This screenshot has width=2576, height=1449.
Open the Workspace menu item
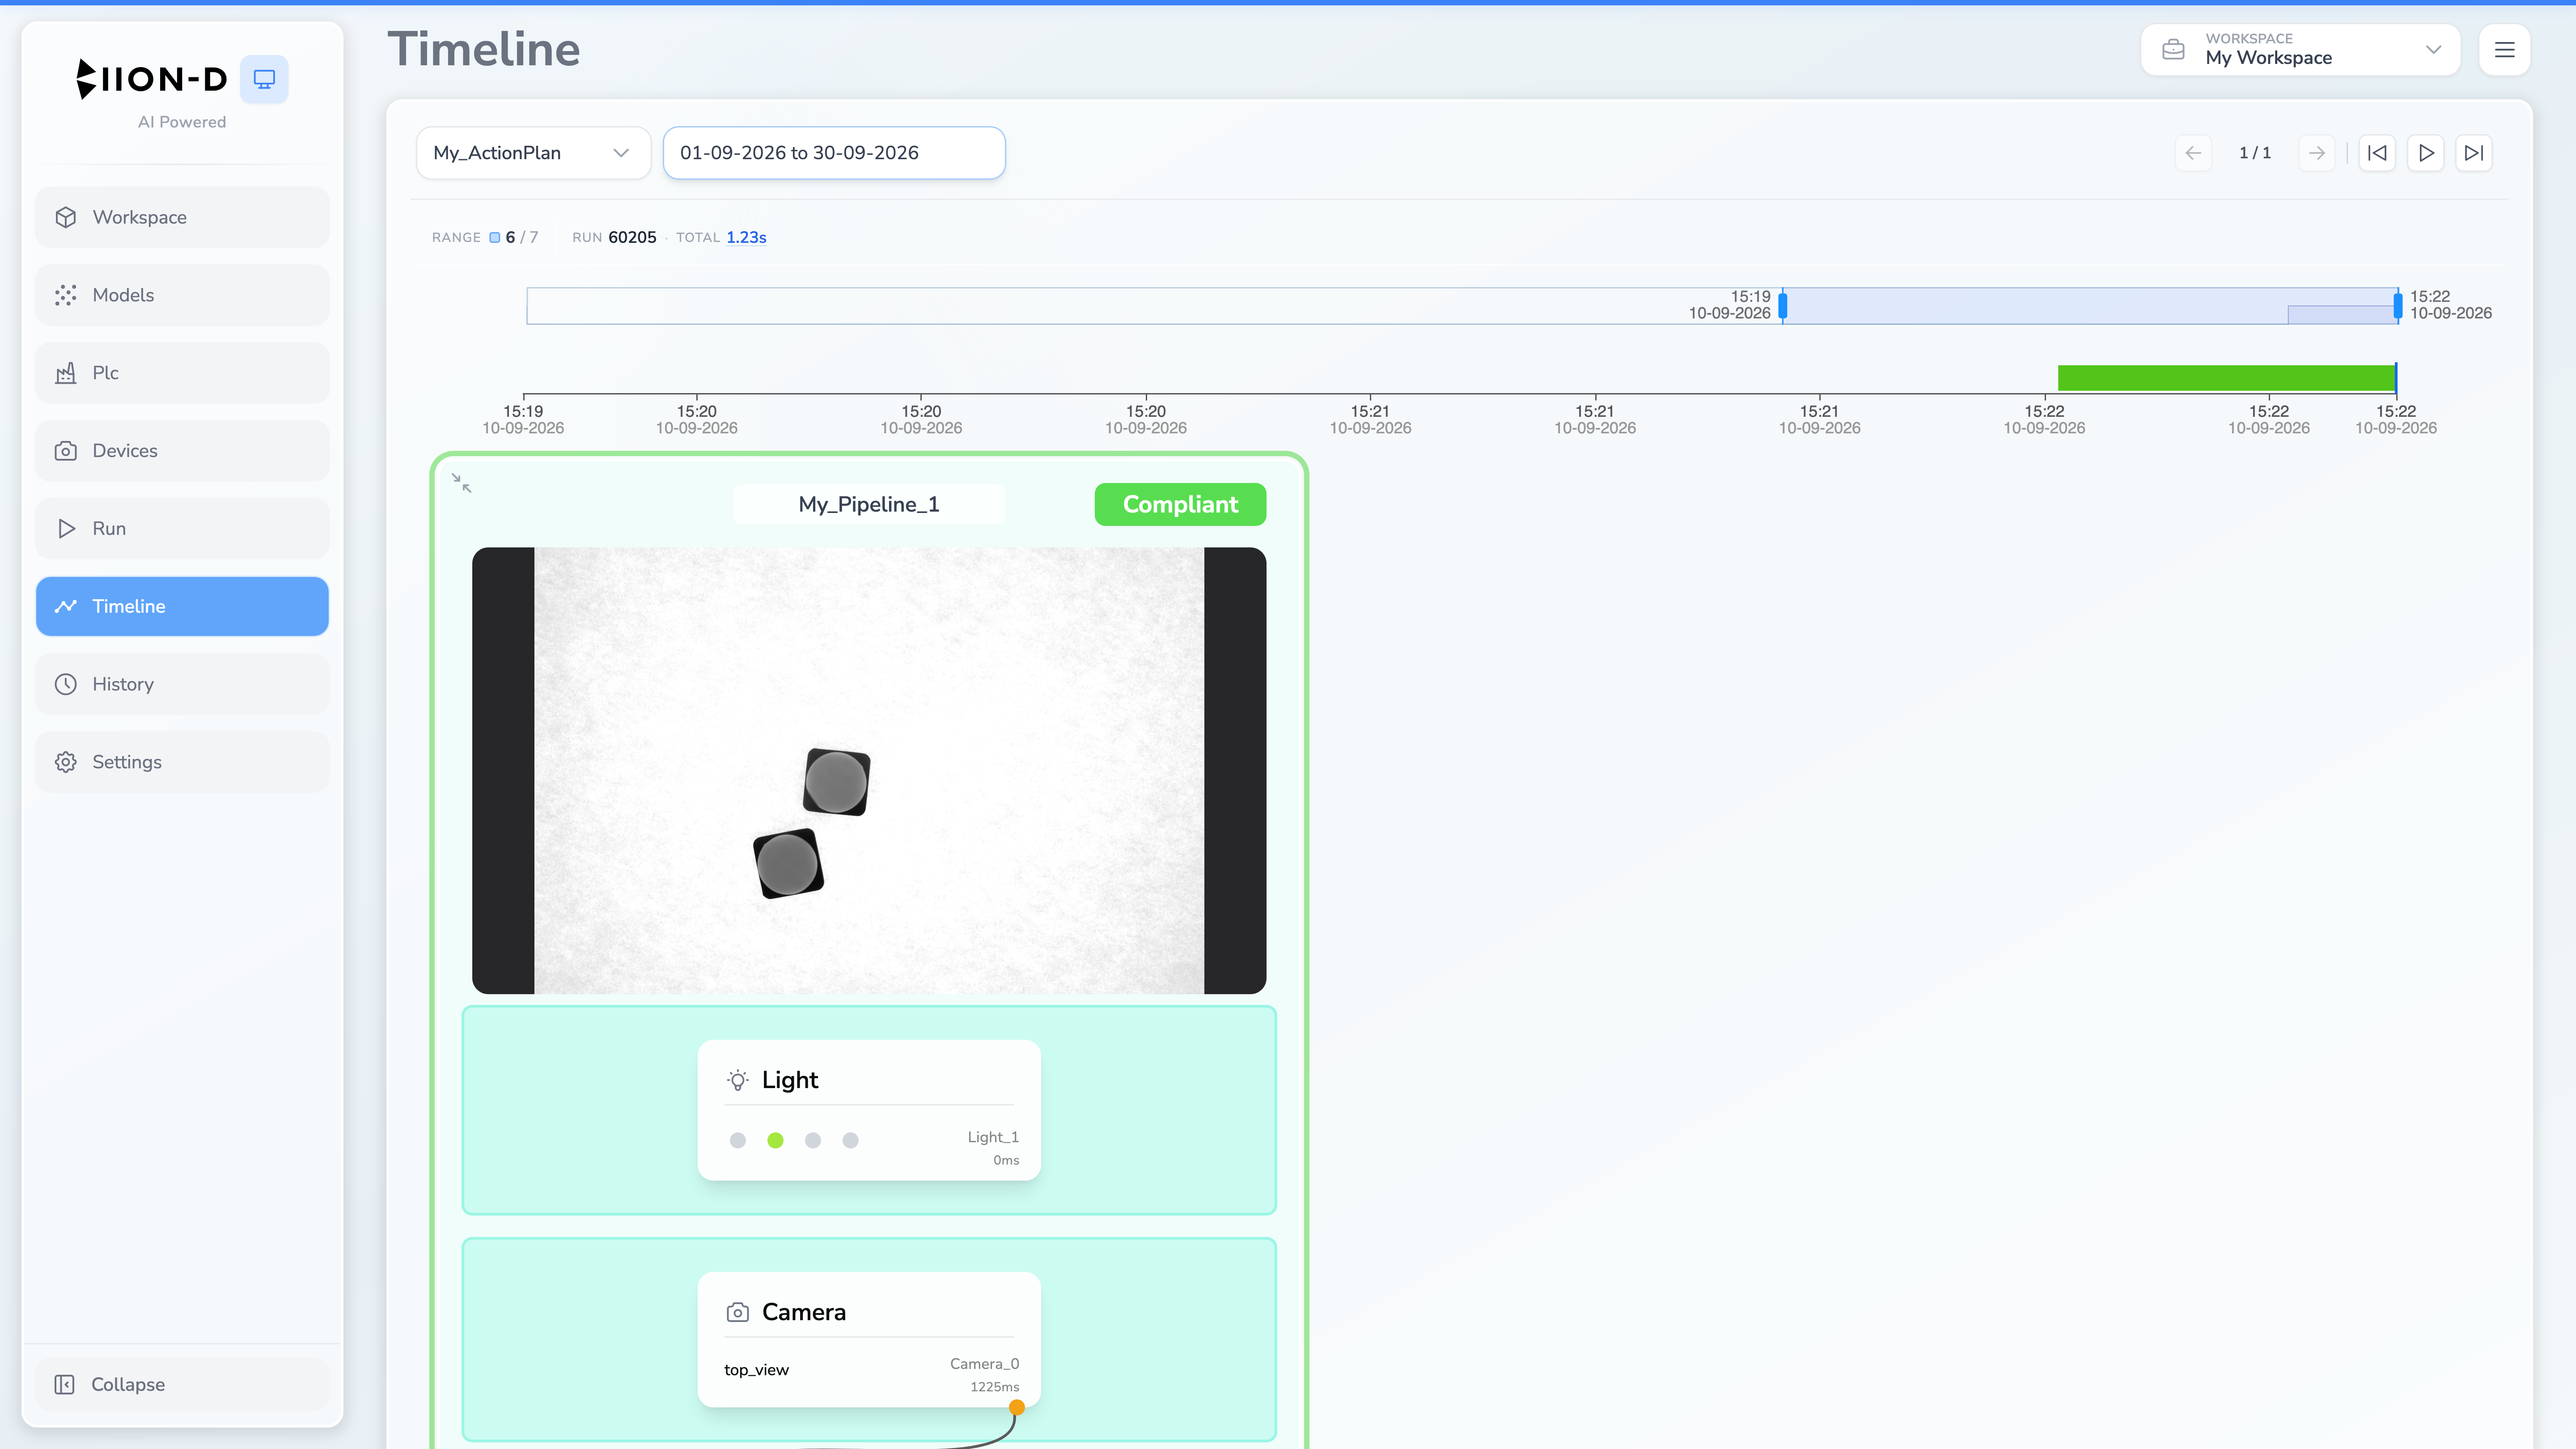click(x=182, y=217)
